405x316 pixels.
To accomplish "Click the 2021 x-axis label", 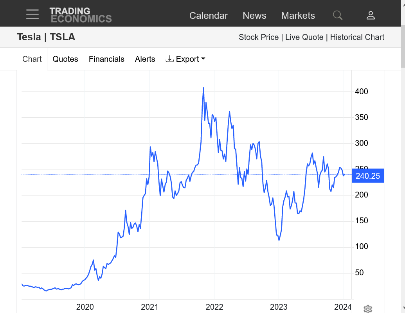I will (149, 307).
